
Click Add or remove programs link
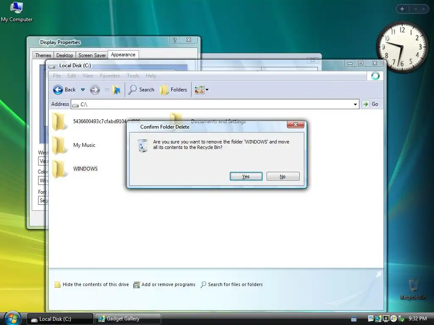(164, 284)
